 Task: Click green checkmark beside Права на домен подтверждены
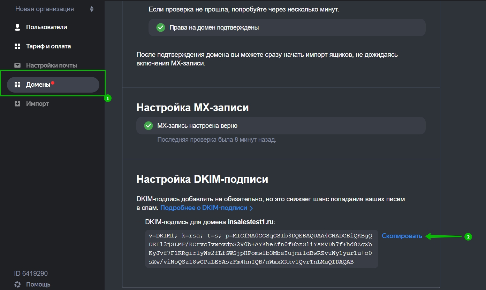pyautogui.click(x=160, y=28)
